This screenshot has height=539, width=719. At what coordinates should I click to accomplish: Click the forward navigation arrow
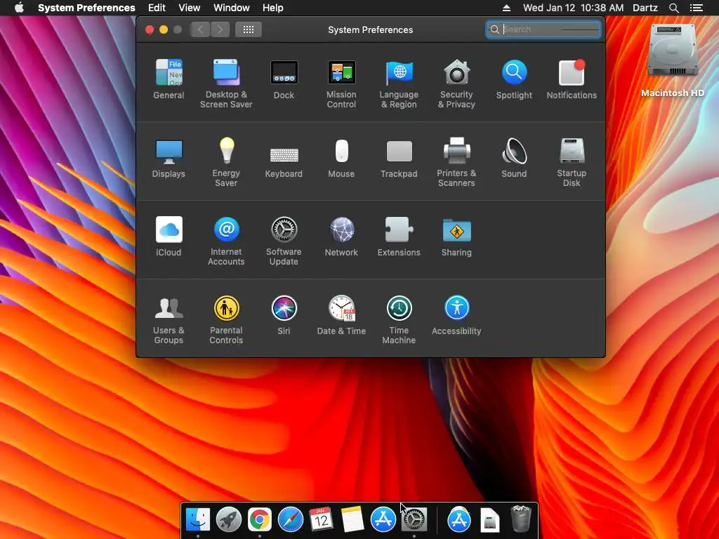(220, 29)
